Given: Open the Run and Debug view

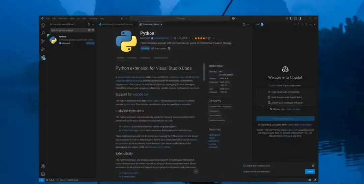Looking at the screenshot, I should coord(43,49).
